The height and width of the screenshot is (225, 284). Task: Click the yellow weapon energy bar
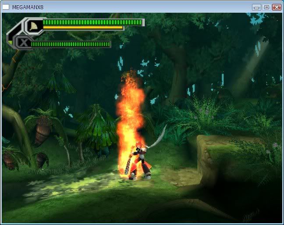pyautogui.click(x=83, y=28)
